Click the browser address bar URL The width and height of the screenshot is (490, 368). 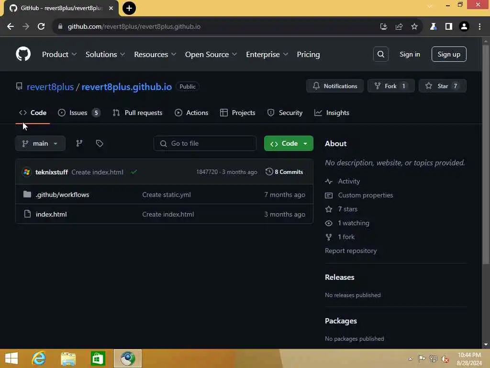(134, 27)
